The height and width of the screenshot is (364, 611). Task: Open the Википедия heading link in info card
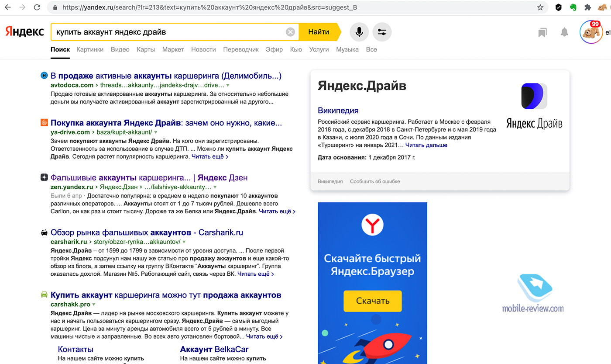point(338,111)
